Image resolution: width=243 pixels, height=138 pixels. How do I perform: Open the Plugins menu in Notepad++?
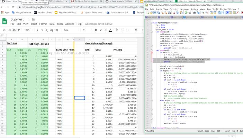[223, 9]
